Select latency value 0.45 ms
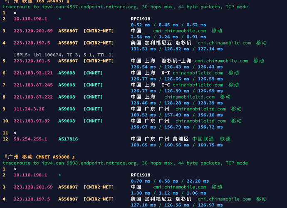This screenshot has width=287, height=208. tap(168, 25)
